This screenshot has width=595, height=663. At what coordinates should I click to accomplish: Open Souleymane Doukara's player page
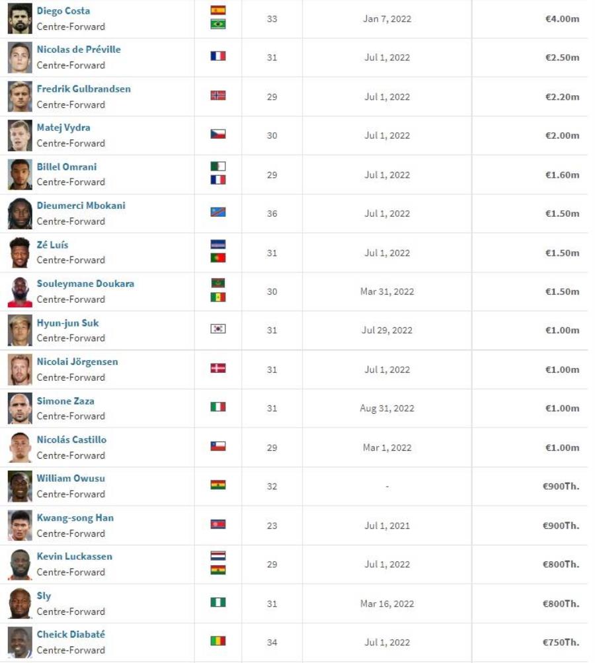pyautogui.click(x=85, y=284)
